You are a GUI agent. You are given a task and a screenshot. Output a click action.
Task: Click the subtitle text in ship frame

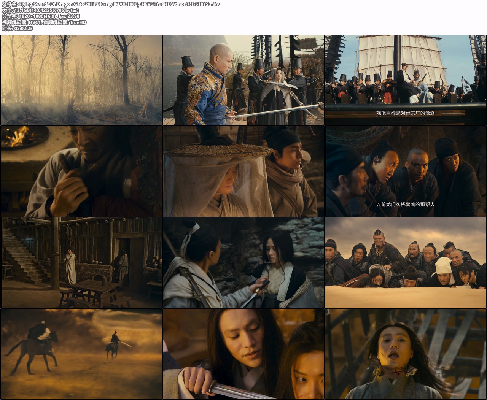[405, 113]
